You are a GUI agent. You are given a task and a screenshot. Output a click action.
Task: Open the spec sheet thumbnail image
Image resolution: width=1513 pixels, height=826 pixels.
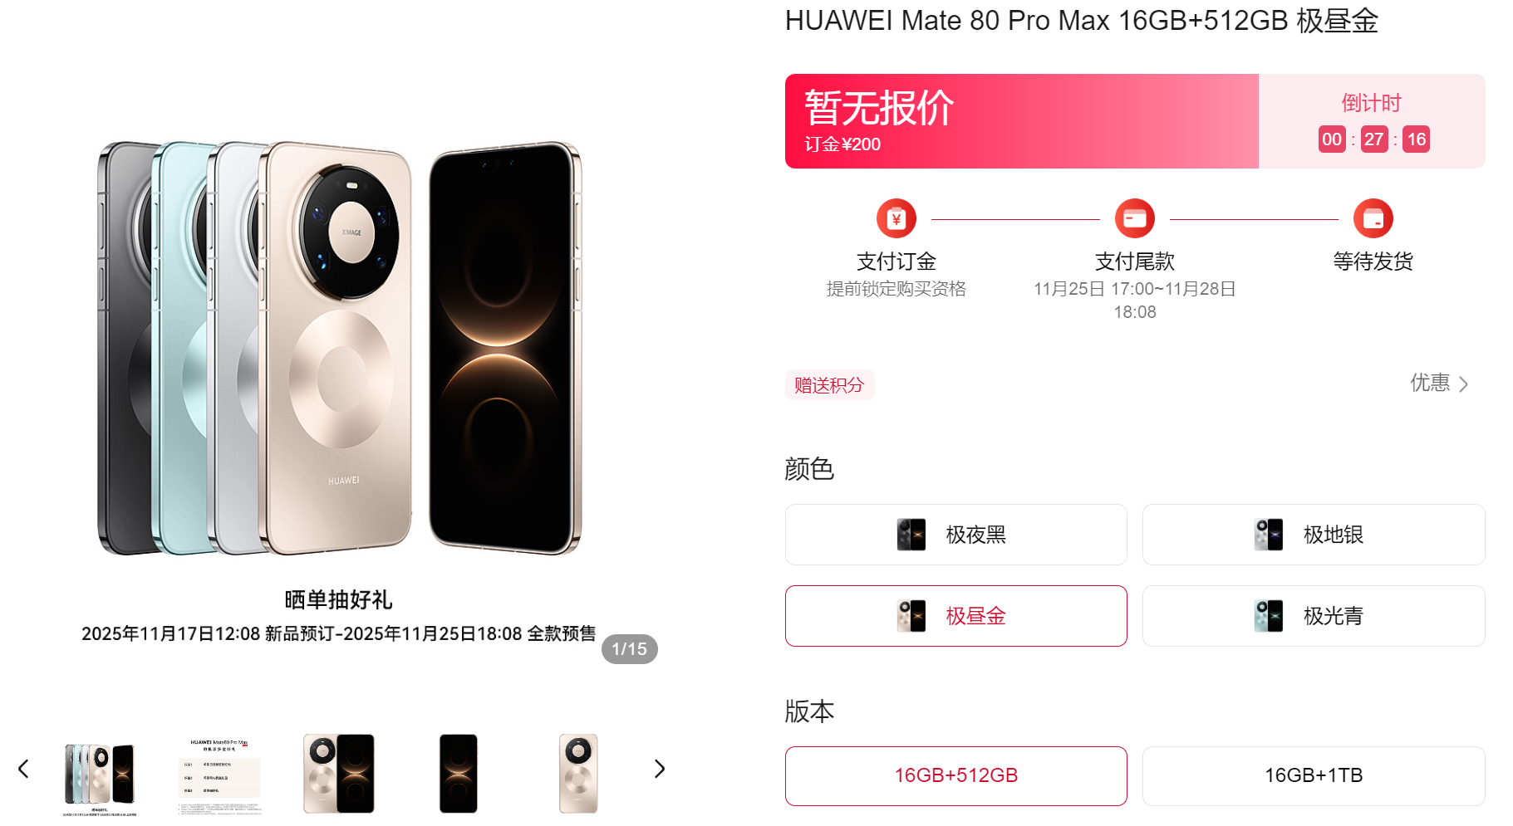(x=219, y=775)
